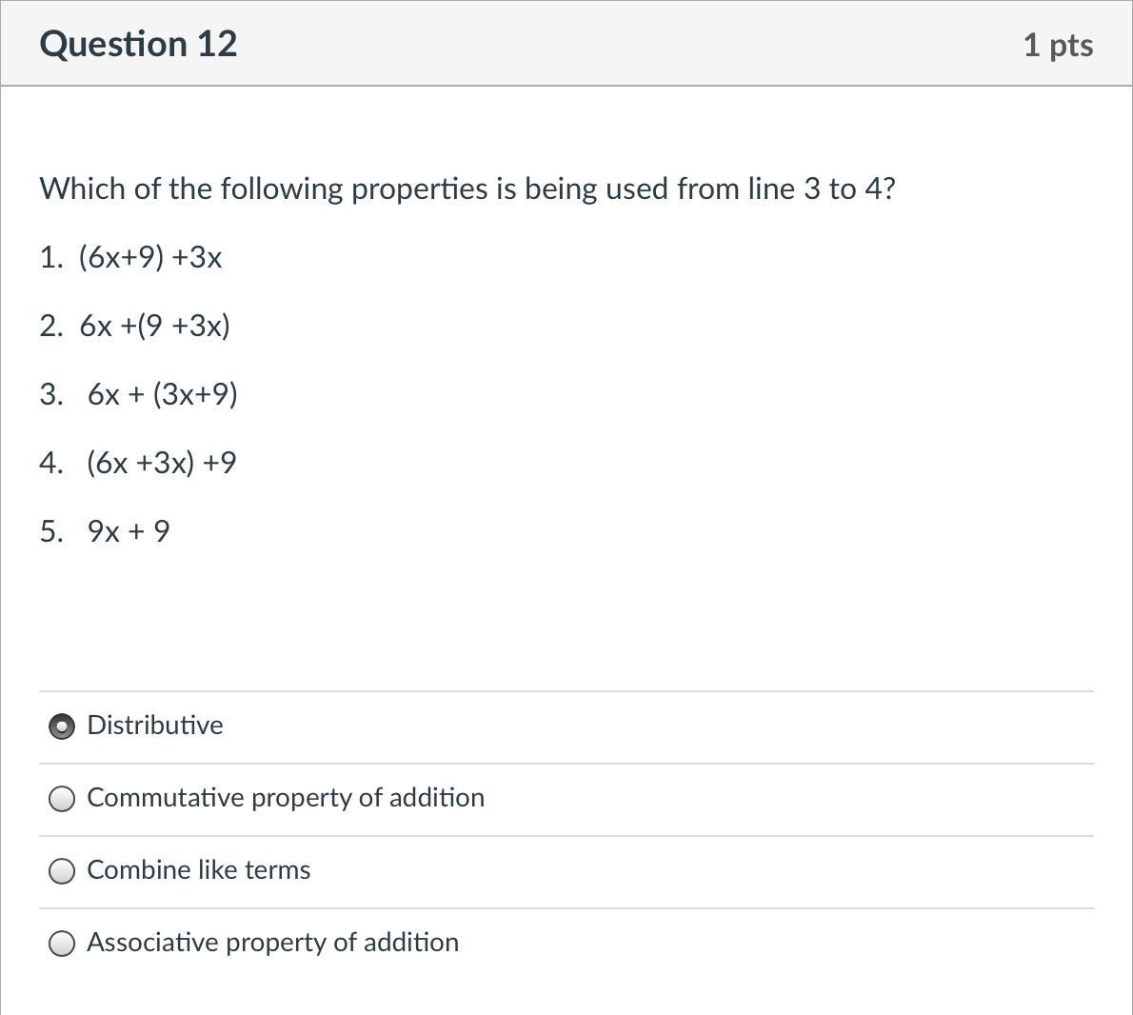Click the expression 9x + 9

[x=129, y=531]
